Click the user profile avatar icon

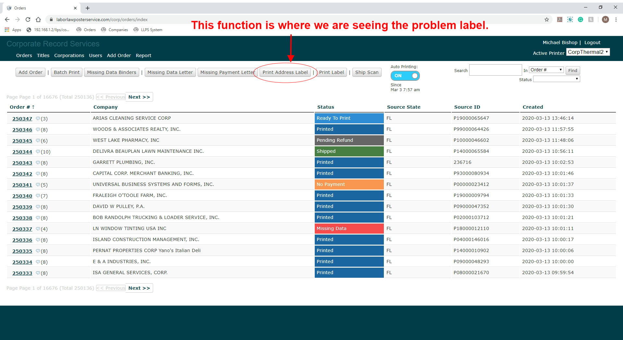click(605, 19)
